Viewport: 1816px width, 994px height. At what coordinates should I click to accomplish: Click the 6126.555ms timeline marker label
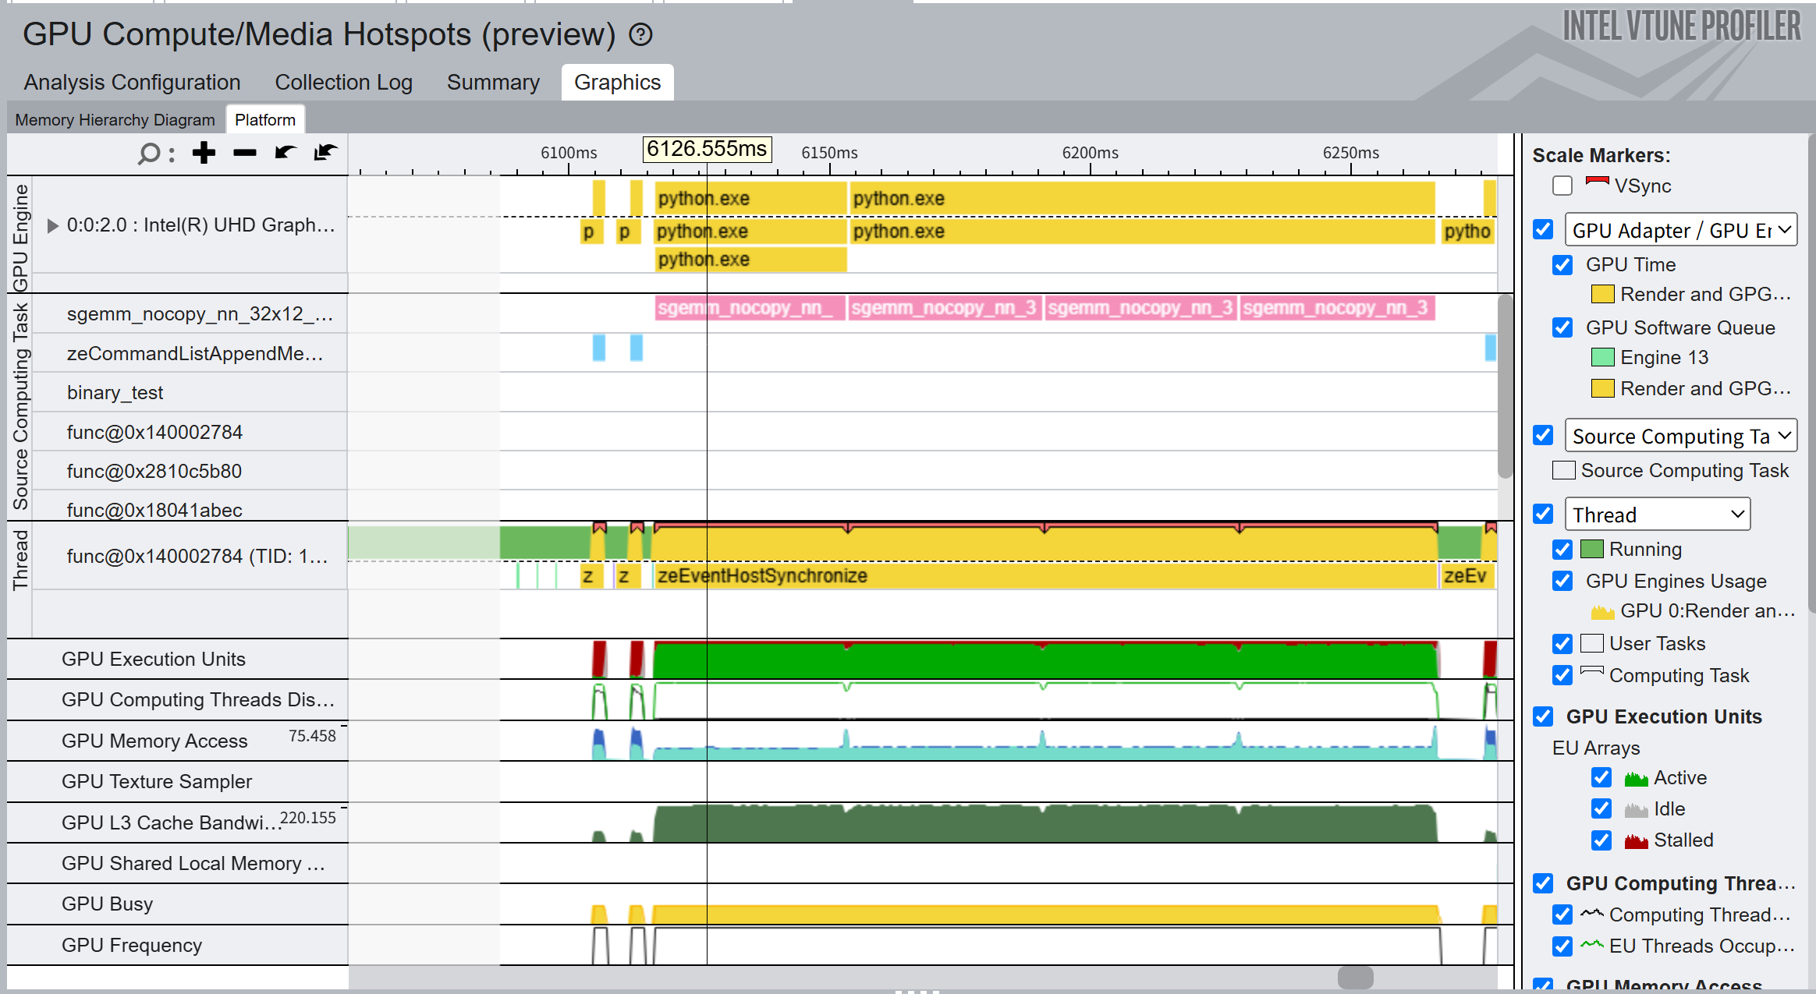point(707,149)
